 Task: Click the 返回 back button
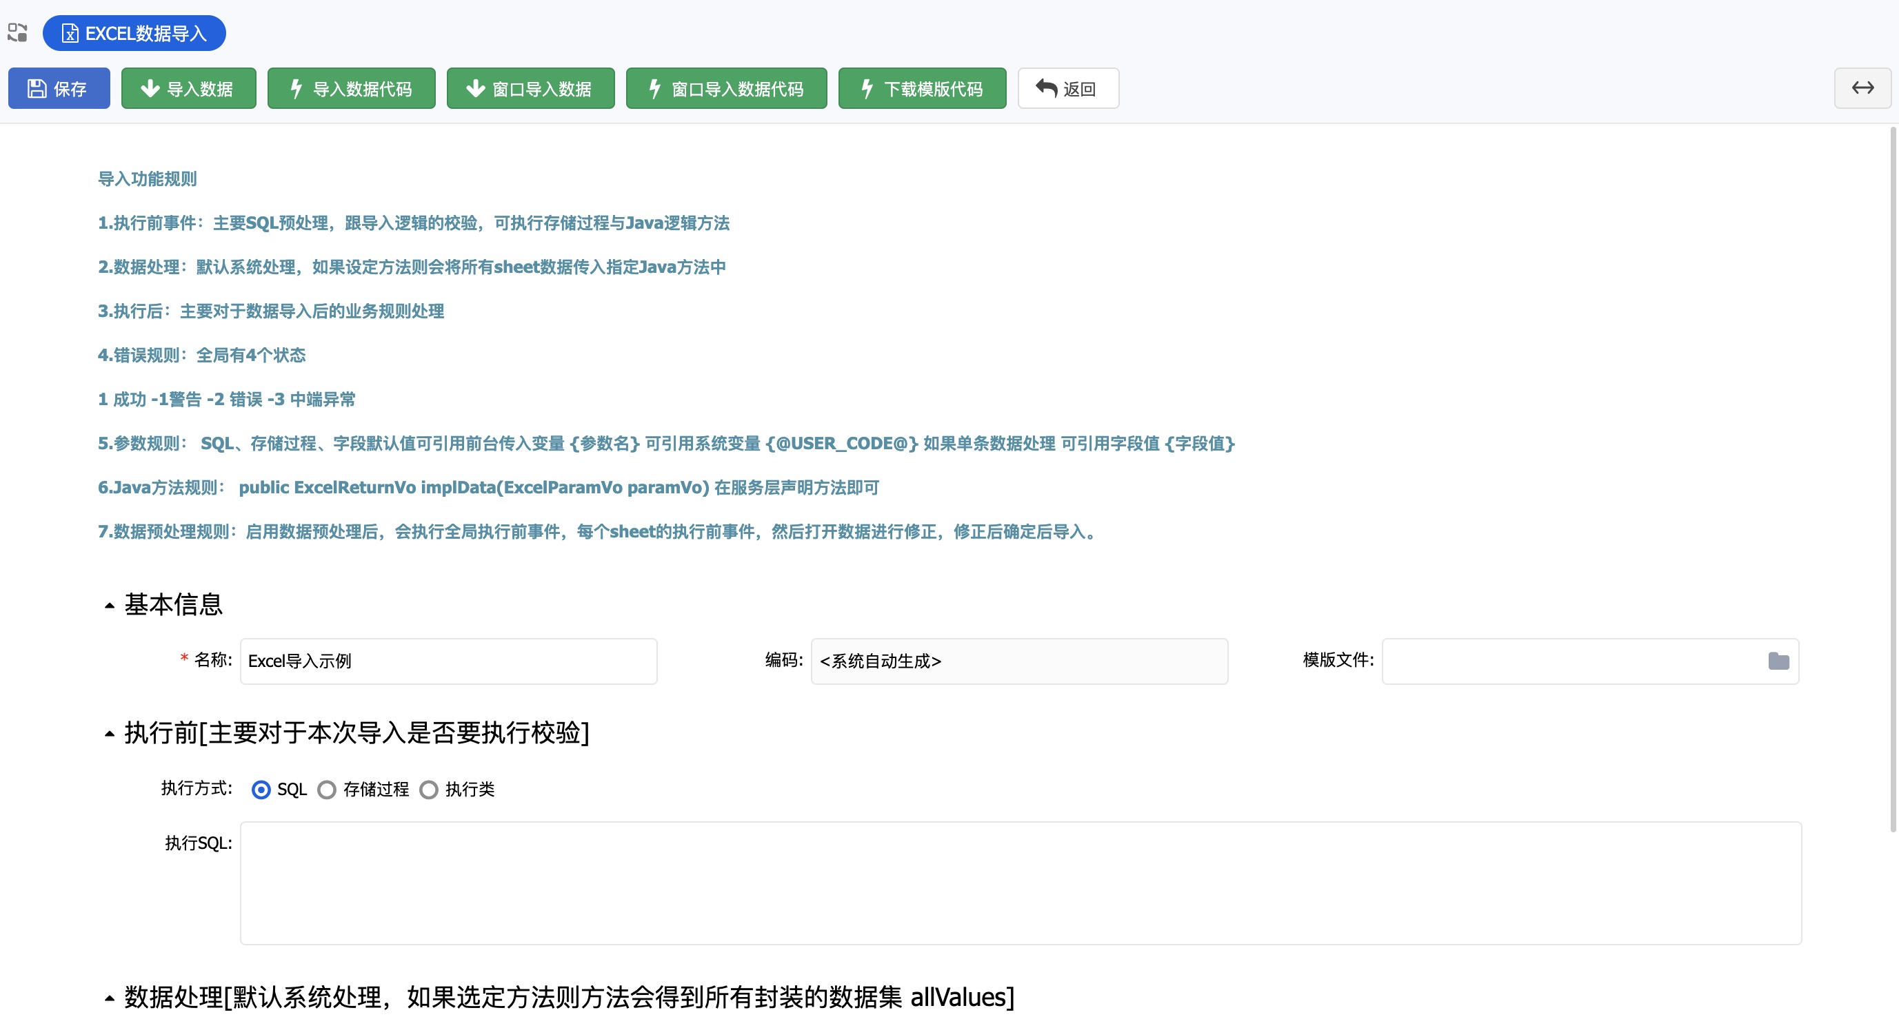pos(1067,88)
